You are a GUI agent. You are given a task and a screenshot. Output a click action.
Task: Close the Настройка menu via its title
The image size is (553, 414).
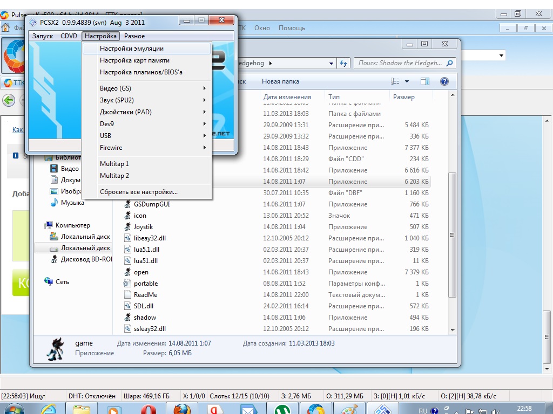point(100,36)
